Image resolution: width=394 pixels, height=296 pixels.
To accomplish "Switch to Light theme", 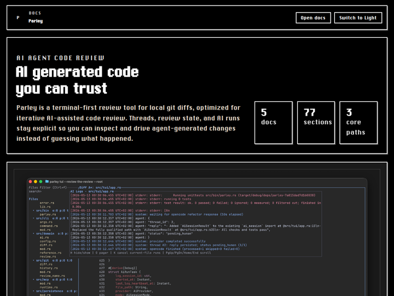I will coord(358,18).
